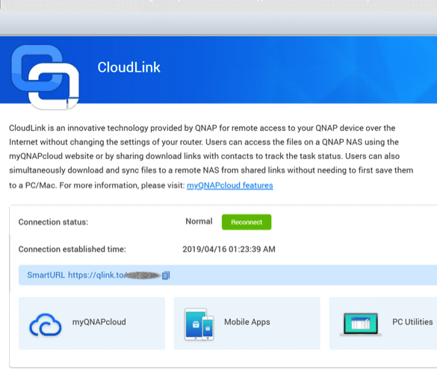The image size is (437, 387).
Task: Click the CloudLink chain logo icon
Action: click(45, 77)
